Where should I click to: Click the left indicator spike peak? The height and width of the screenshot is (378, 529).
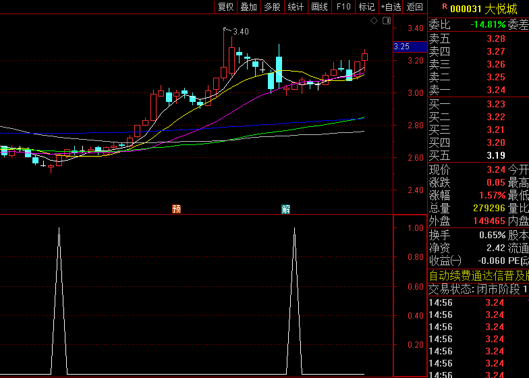(59, 228)
